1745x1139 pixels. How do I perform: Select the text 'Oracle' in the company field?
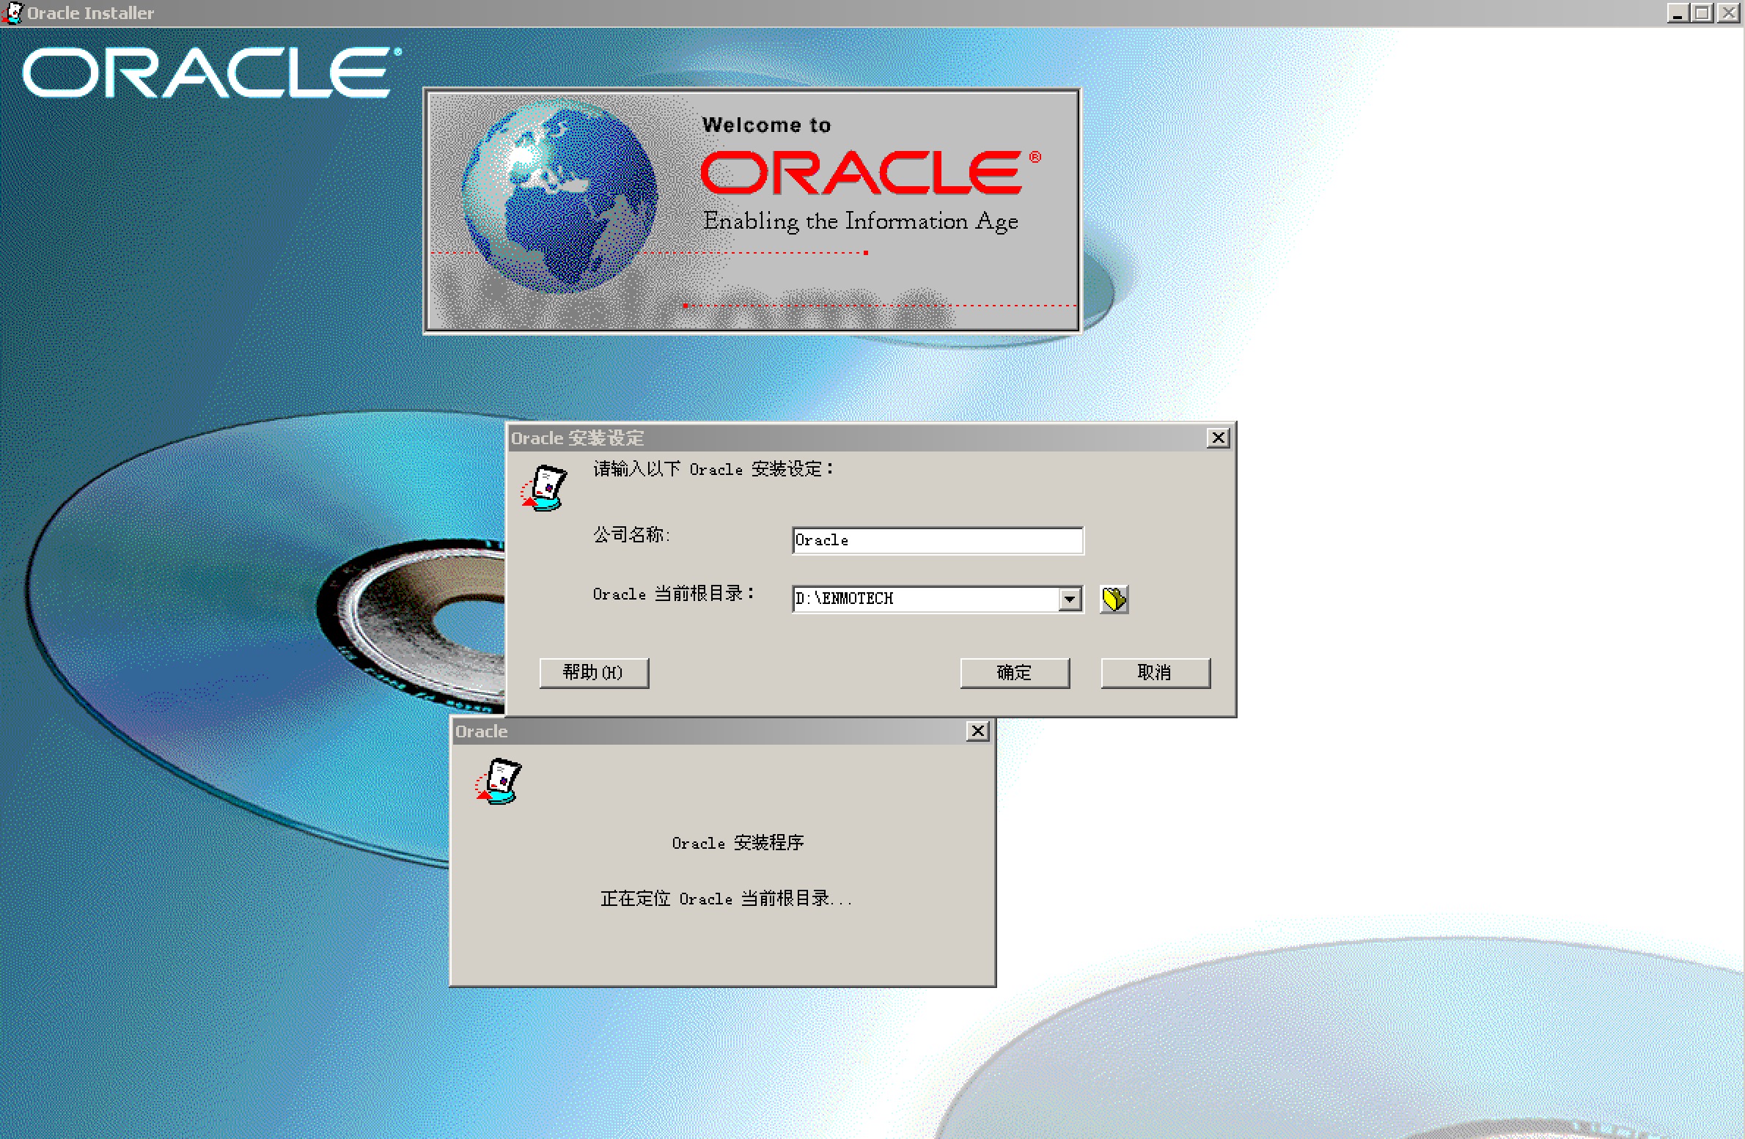tap(821, 540)
